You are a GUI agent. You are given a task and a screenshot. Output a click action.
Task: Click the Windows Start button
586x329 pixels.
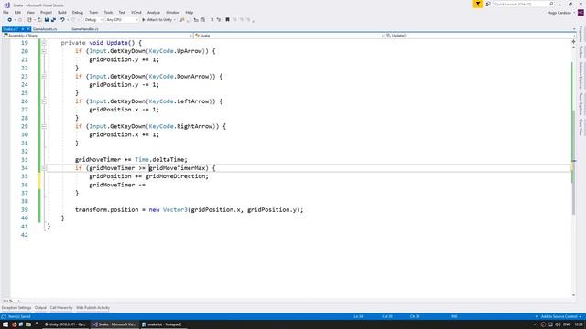click(x=5, y=324)
